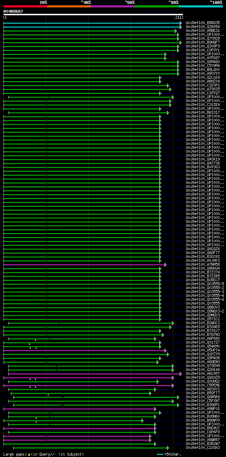Viewport: 226px width, 457px height.
Task: Select the query name AV409687
Action: click(x=13, y=11)
